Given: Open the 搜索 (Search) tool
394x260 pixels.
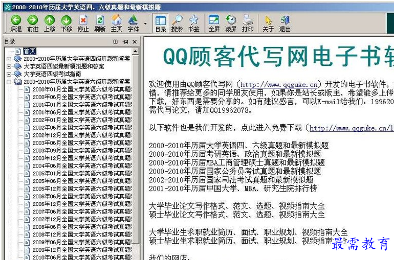Looking at the screenshot, I should 177,23.
